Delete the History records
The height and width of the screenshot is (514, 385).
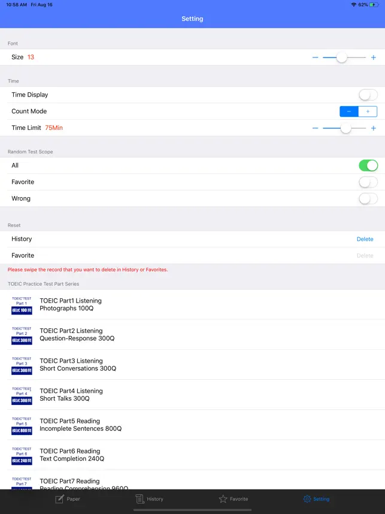365,239
